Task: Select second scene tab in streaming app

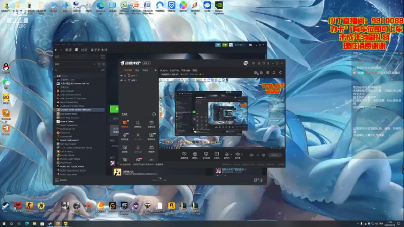Action: point(137,70)
